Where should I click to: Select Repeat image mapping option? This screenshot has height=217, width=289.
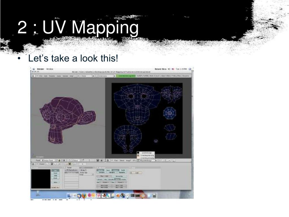pos(117,179)
